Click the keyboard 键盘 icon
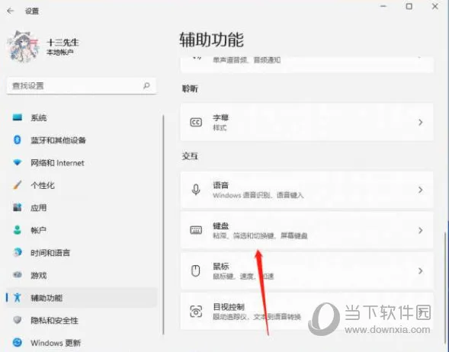 point(196,230)
